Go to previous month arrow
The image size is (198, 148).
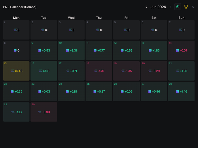click(146, 7)
